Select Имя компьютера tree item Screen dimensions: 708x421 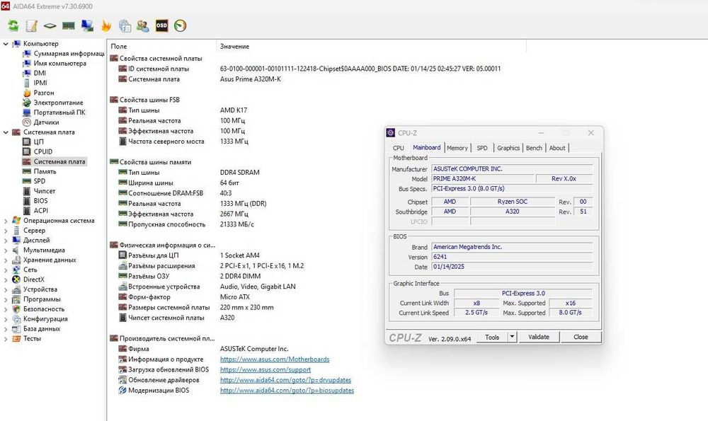(x=59, y=63)
